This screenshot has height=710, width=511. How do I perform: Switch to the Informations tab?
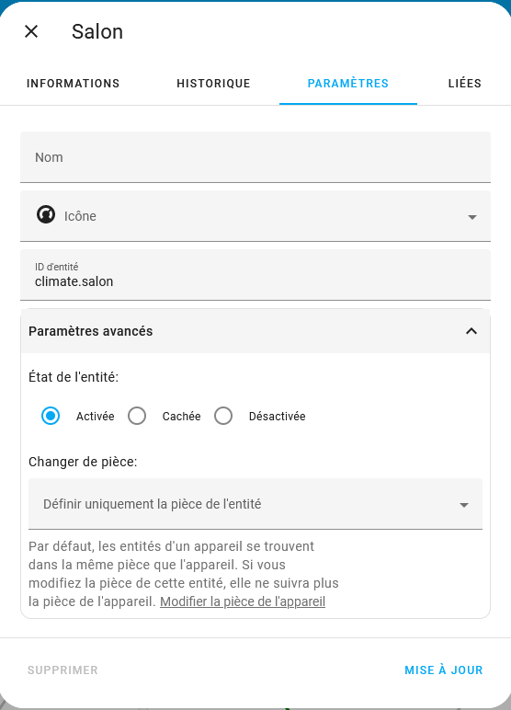click(73, 84)
